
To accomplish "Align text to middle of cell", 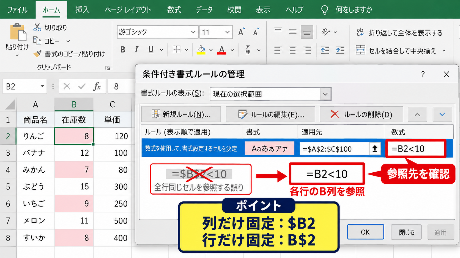I will (x=292, y=32).
